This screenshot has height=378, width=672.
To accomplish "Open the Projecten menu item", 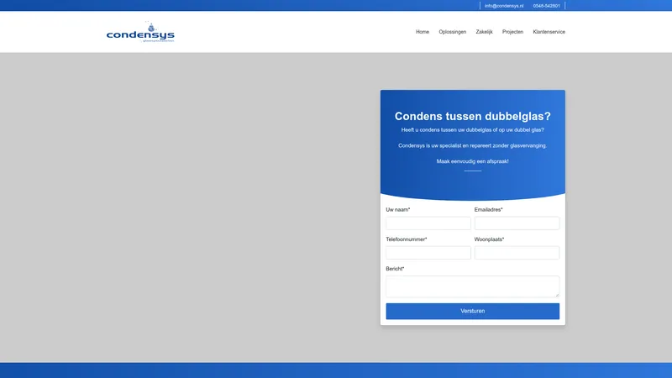I will pyautogui.click(x=512, y=32).
